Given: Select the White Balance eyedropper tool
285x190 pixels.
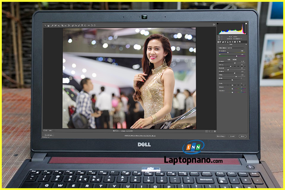Looking at the screenshot, I should click(x=52, y=26).
